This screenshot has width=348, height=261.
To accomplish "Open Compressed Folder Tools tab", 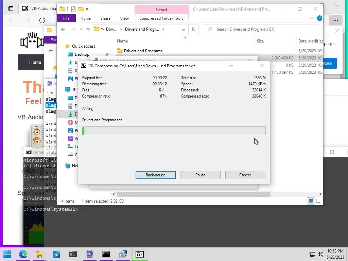I will pos(161,18).
